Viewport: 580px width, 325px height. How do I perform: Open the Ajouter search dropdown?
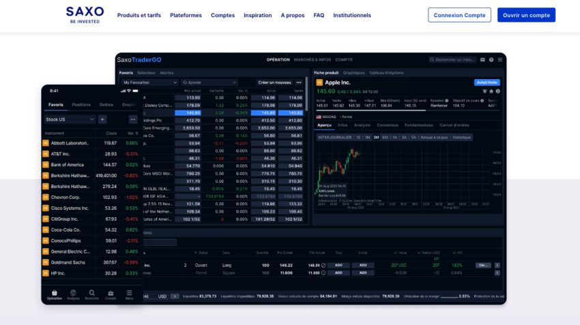209,82
